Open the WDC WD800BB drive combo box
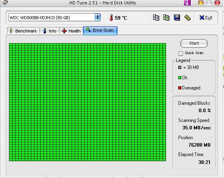The image size is (224, 178). [x=54, y=17]
